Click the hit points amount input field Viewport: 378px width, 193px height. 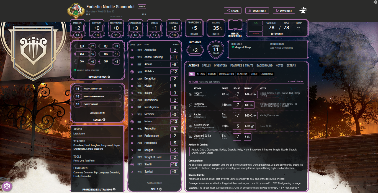[256, 28]
